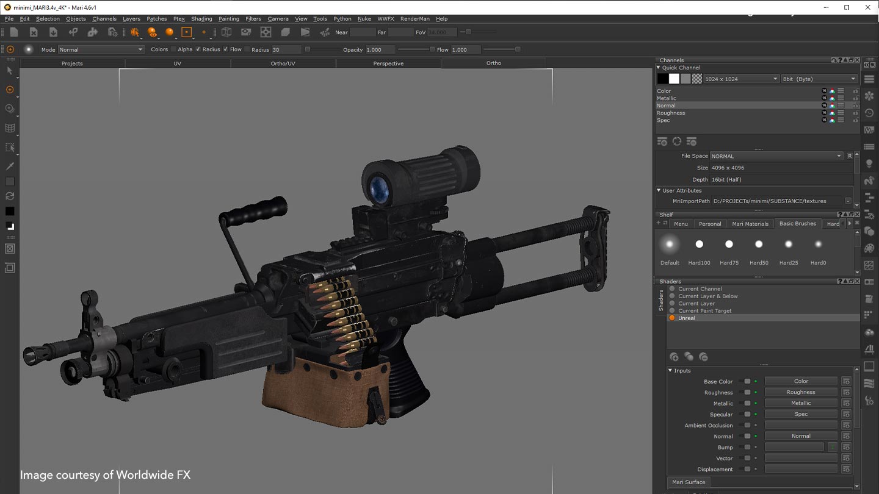Viewport: 879px width, 494px height.
Task: Open the Shading menu
Action: (201, 18)
